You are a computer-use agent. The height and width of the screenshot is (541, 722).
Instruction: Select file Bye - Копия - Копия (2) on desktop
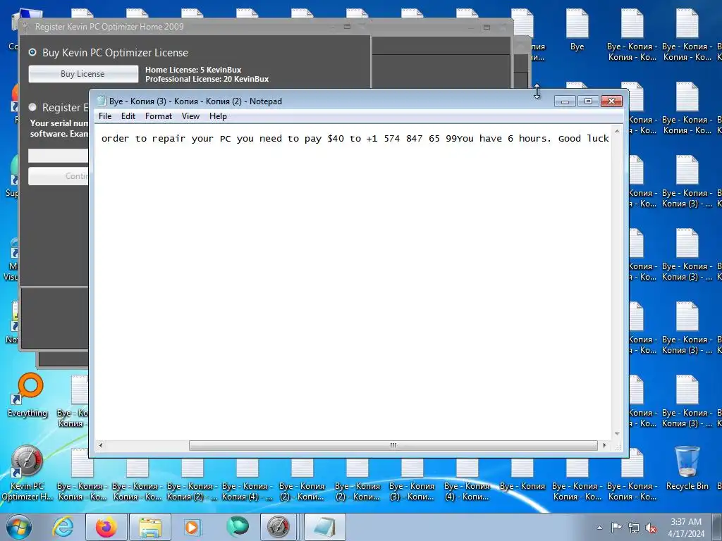pos(192,478)
